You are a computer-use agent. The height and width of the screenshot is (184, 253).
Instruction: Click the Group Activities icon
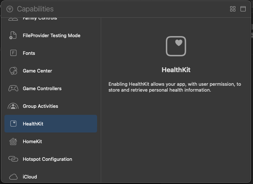point(13,106)
